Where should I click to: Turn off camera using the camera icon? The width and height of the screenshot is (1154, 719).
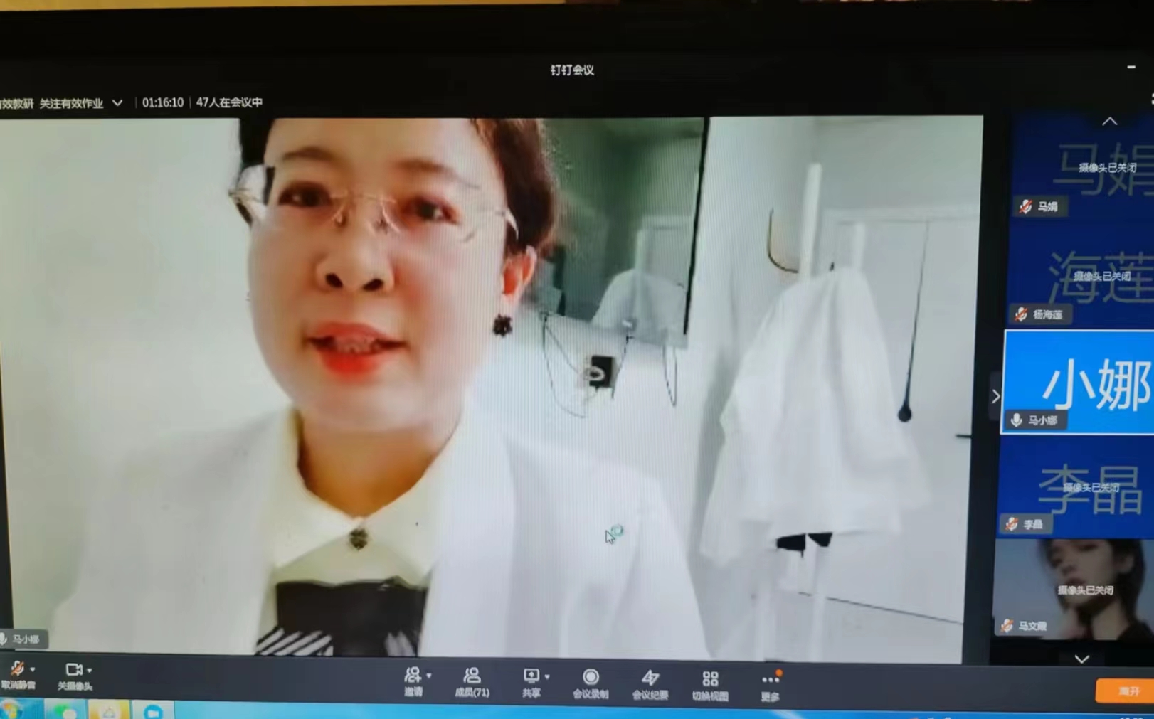click(73, 669)
